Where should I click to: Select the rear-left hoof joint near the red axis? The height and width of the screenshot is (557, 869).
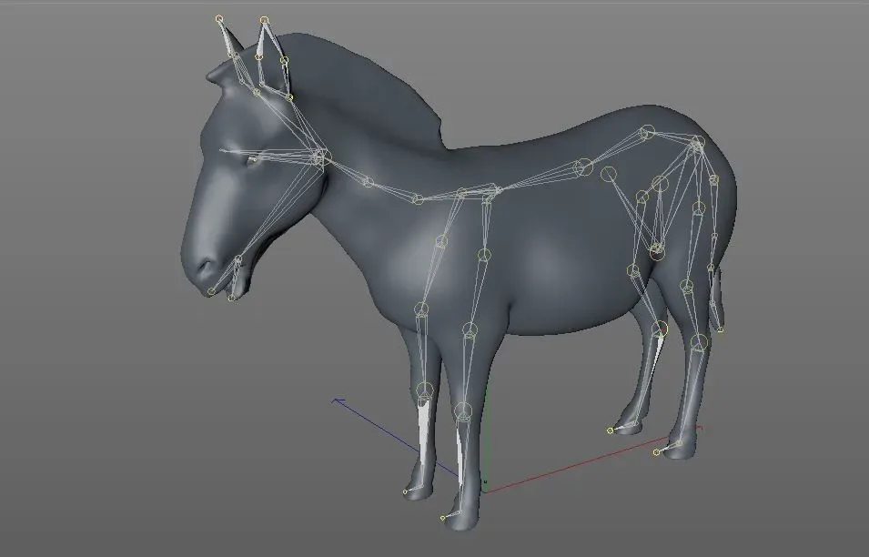pos(611,428)
